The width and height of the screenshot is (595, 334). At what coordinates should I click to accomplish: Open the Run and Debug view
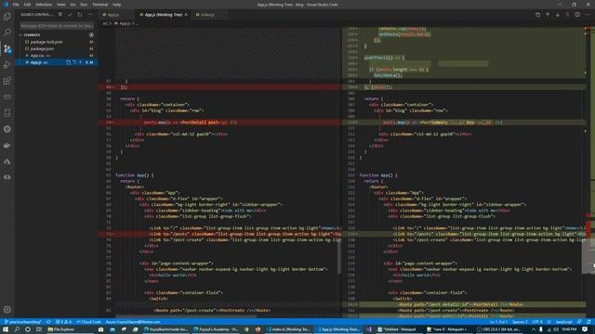point(7,65)
